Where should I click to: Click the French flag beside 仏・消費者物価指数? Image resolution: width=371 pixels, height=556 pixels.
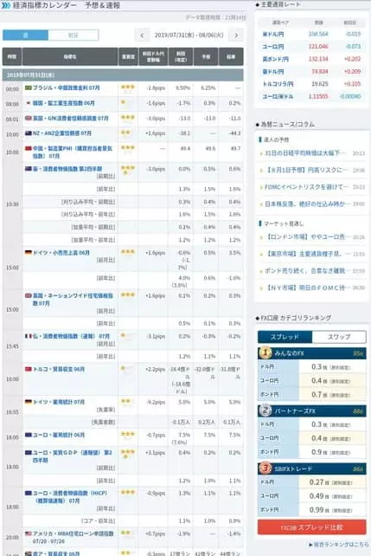pos(29,336)
